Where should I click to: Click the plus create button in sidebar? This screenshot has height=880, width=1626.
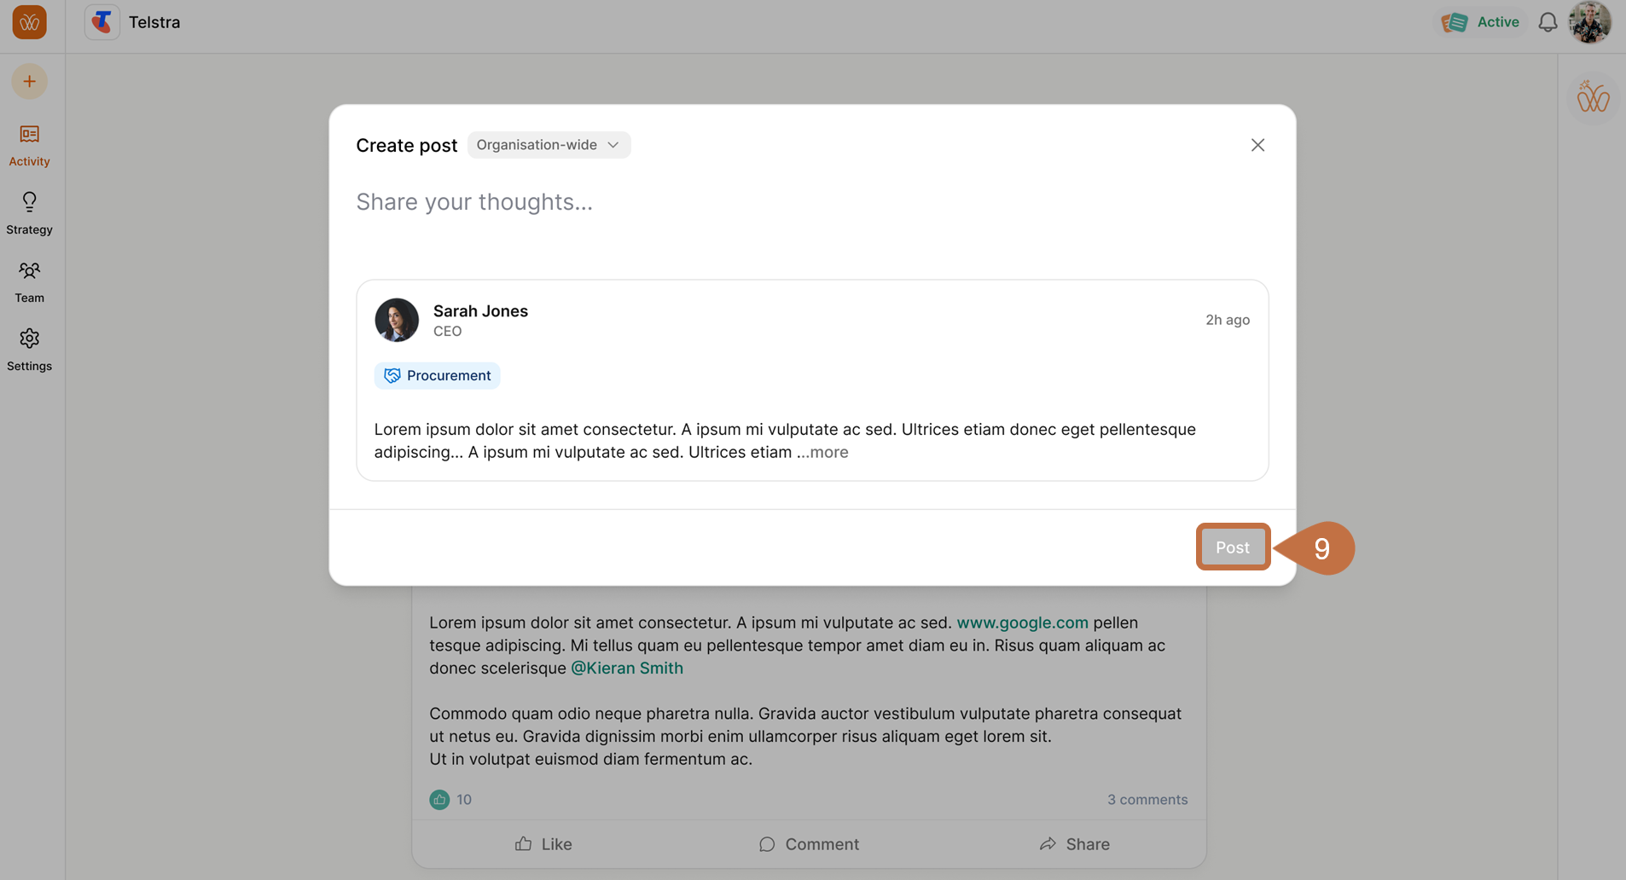[29, 82]
